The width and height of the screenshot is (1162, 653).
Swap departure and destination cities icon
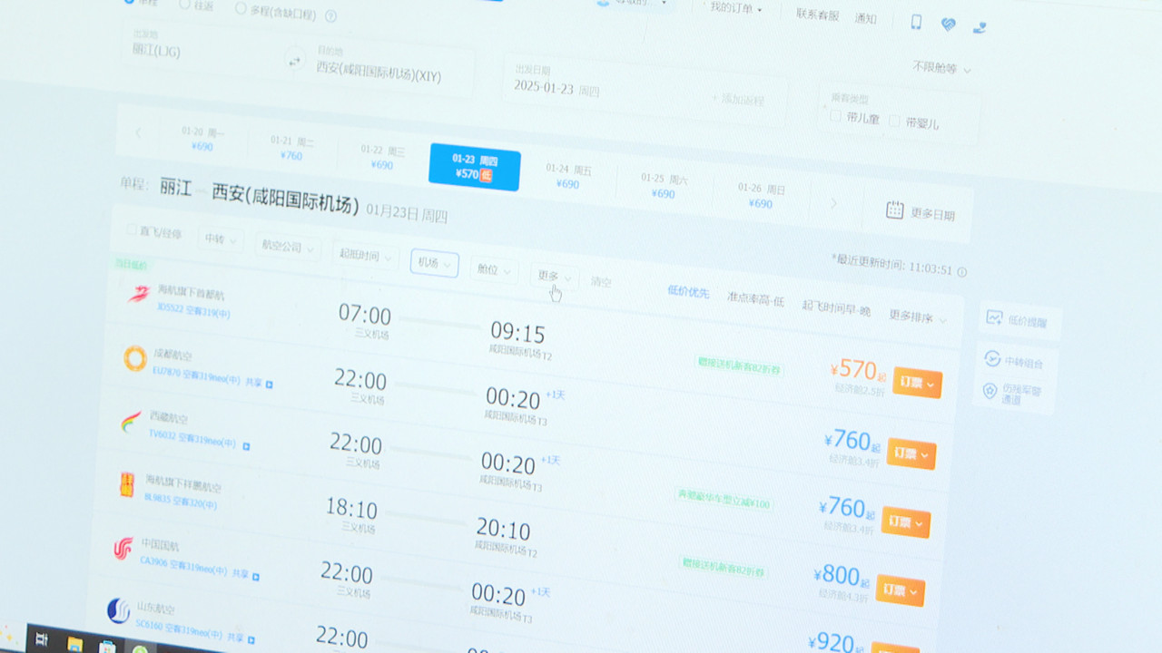pyautogui.click(x=293, y=62)
